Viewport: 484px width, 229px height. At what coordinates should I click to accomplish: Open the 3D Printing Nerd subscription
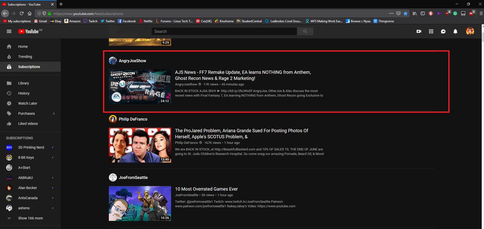(30, 147)
